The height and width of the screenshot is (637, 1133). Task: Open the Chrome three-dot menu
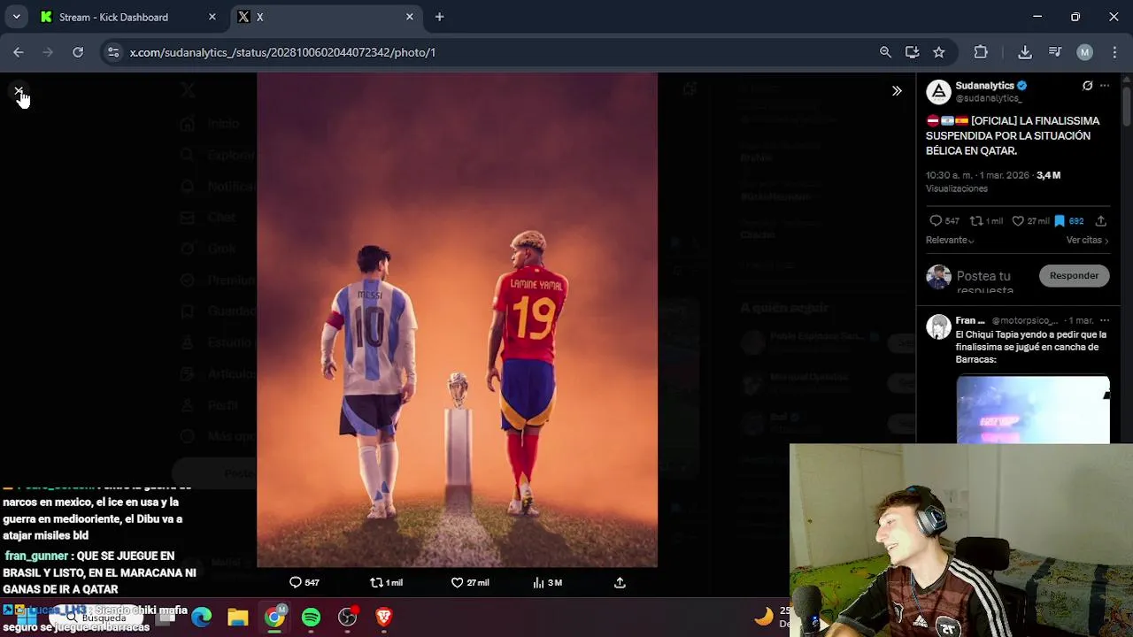coord(1114,52)
